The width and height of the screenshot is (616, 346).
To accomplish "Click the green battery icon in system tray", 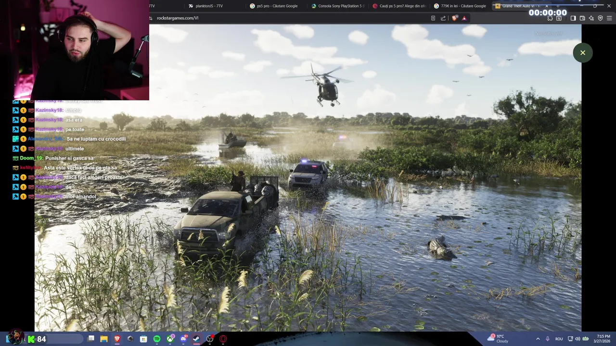I will click(x=586, y=339).
